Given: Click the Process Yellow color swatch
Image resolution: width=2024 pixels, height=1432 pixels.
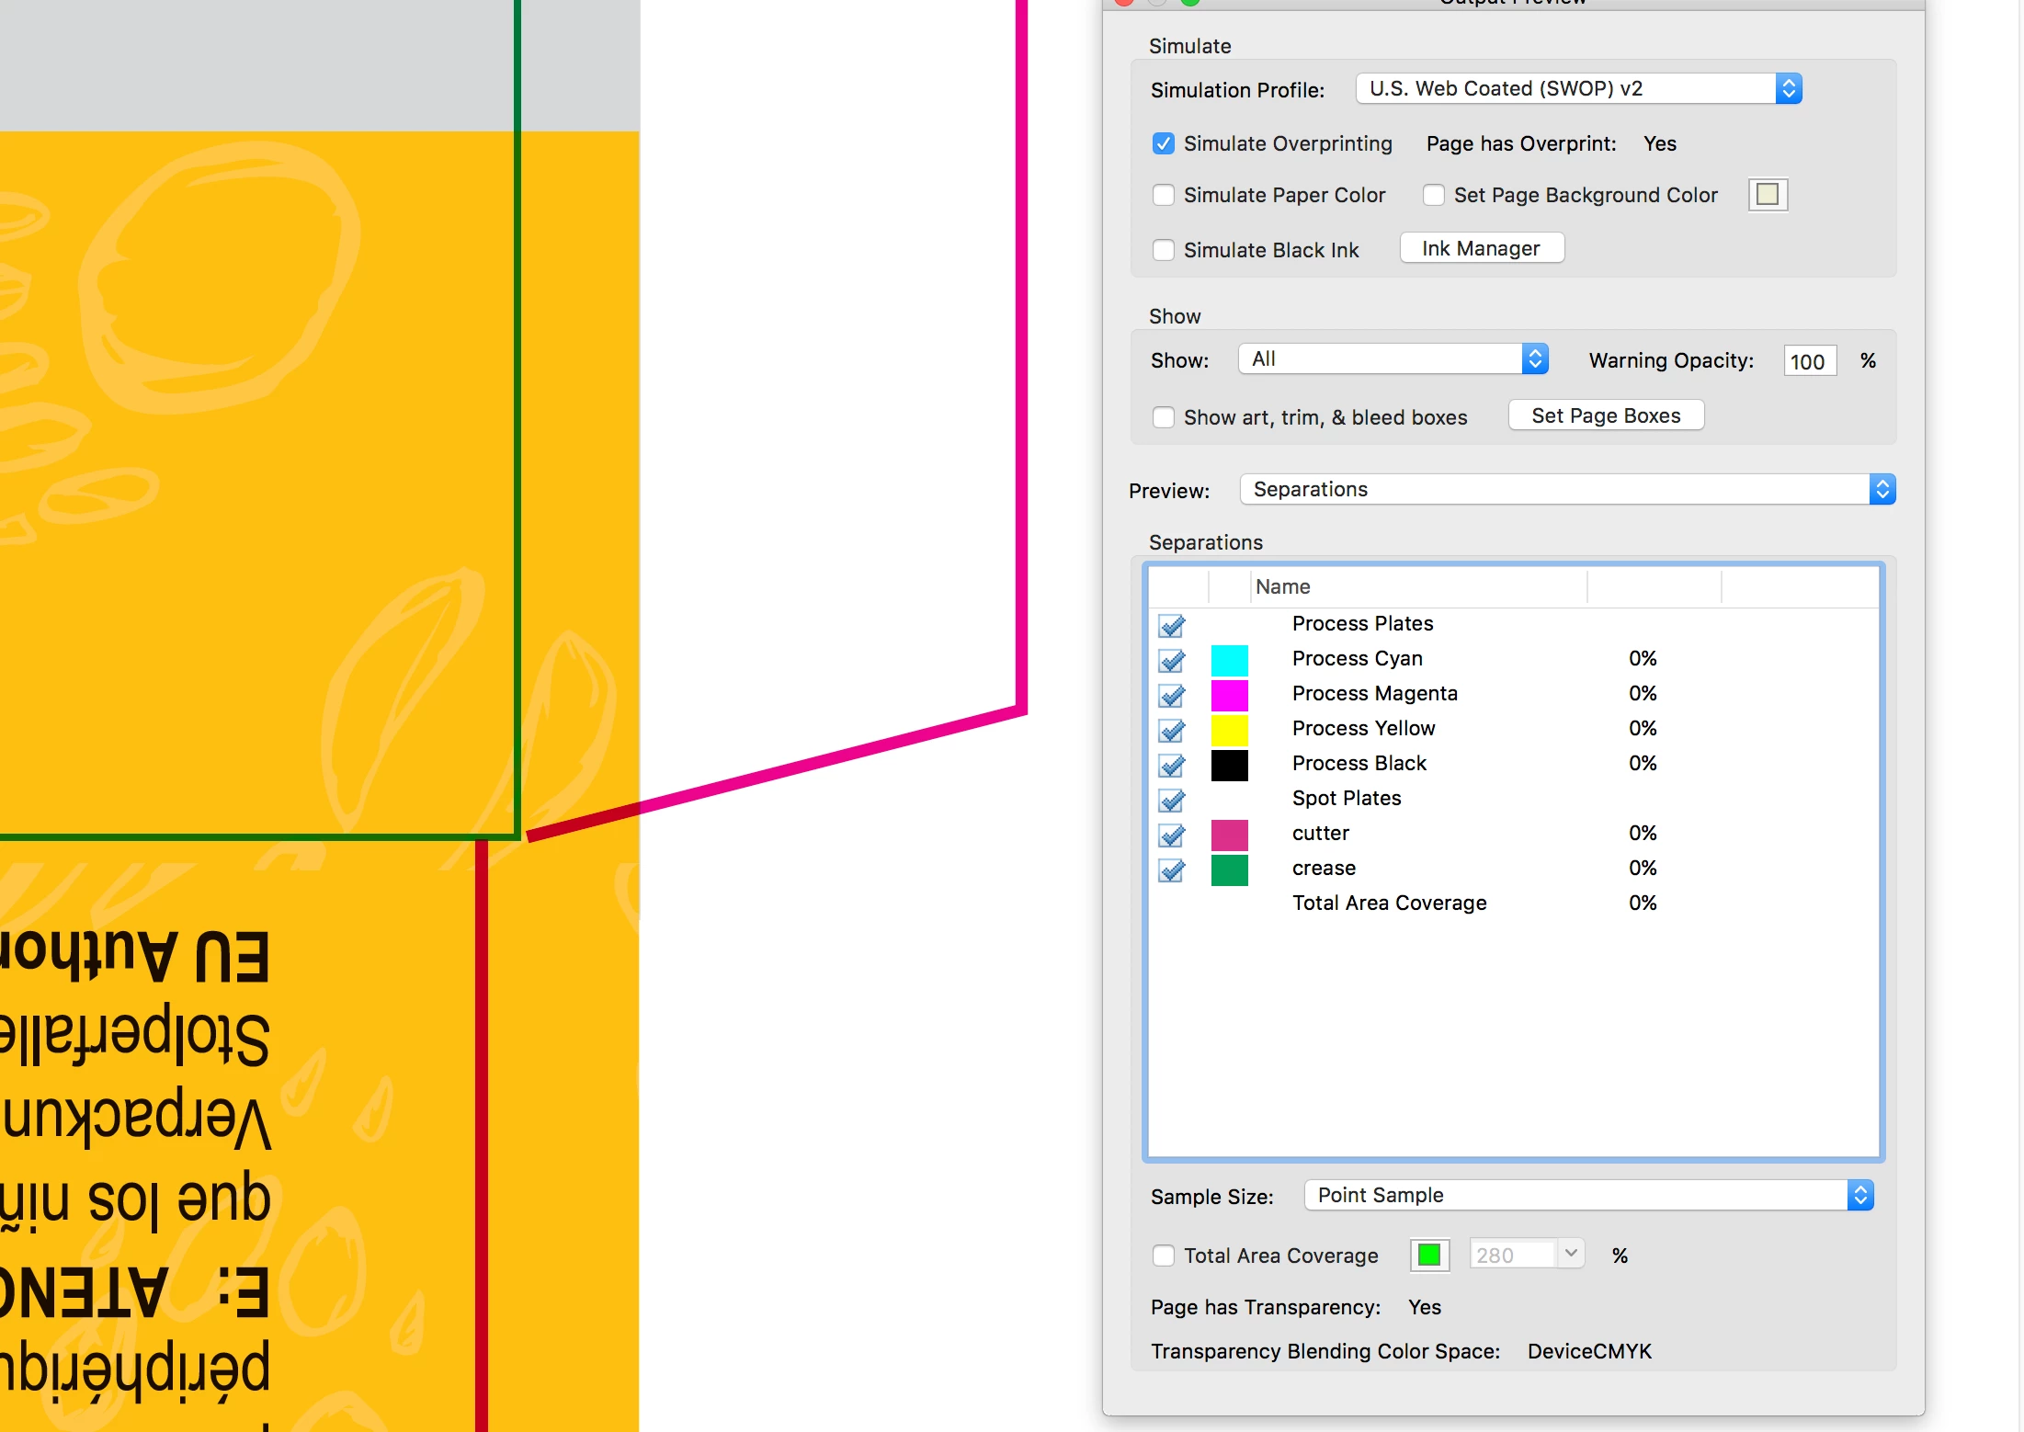Looking at the screenshot, I should click(x=1229, y=730).
